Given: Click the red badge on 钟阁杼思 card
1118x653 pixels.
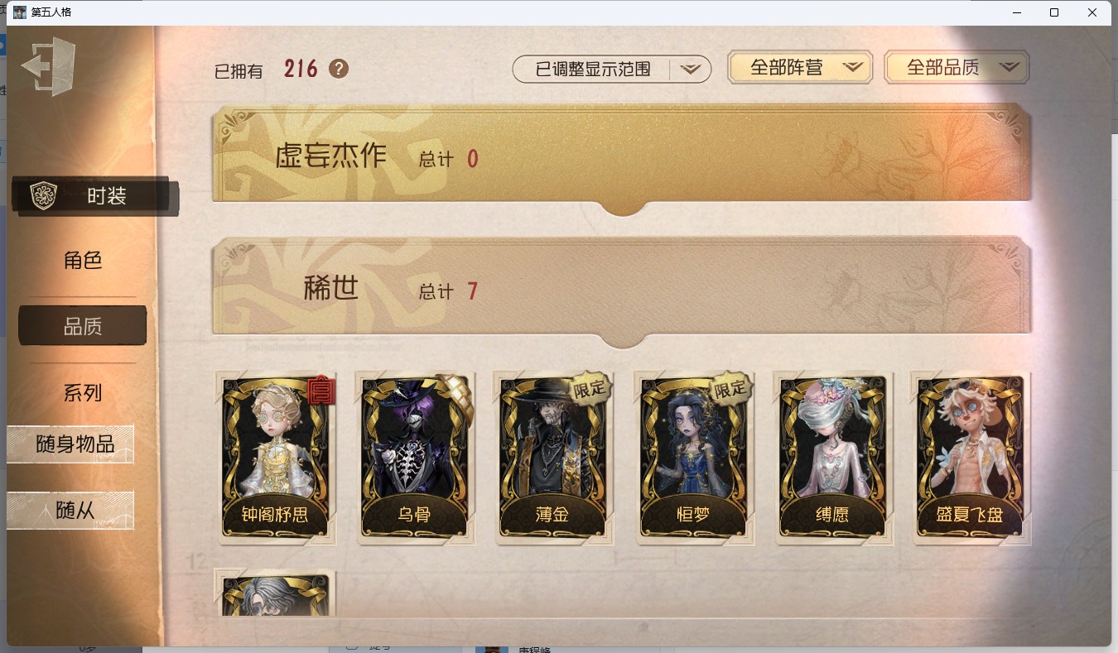Looking at the screenshot, I should coord(320,390).
